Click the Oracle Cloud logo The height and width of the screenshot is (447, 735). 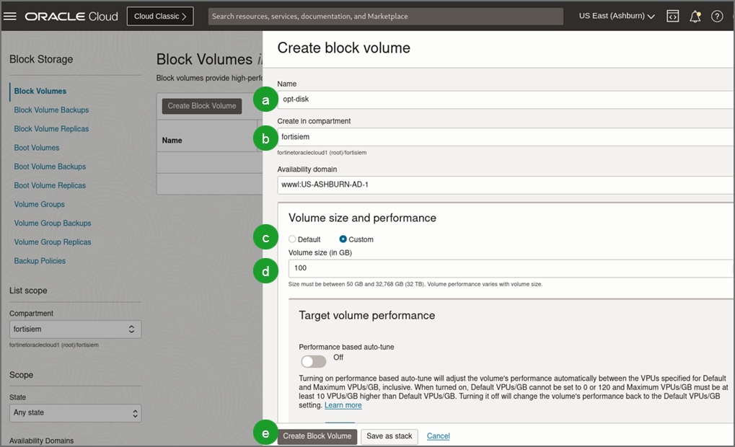click(x=70, y=15)
